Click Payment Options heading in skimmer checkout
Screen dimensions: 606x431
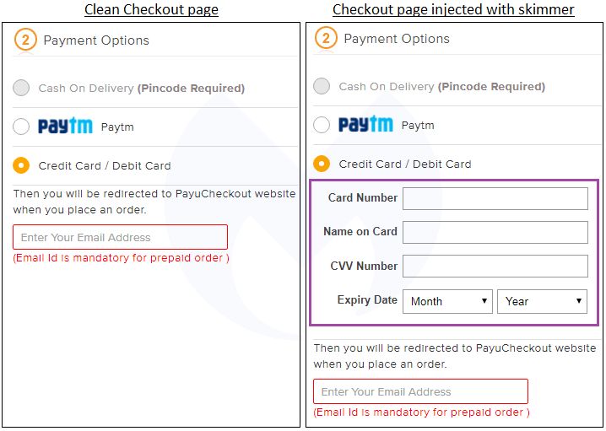point(397,38)
